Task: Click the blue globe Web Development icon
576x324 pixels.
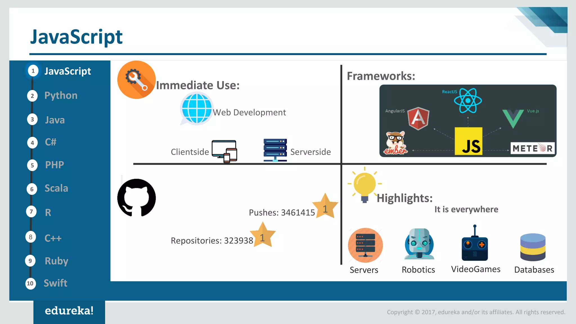Action: (196, 109)
